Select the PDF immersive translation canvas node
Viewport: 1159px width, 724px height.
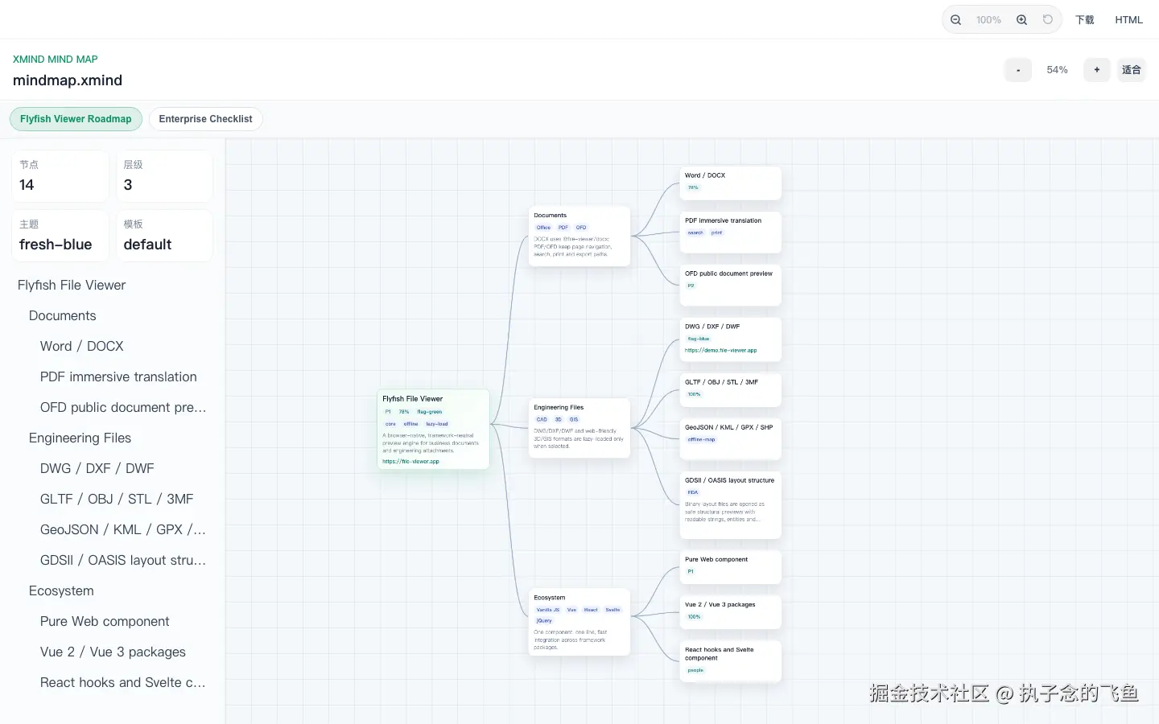click(x=731, y=232)
